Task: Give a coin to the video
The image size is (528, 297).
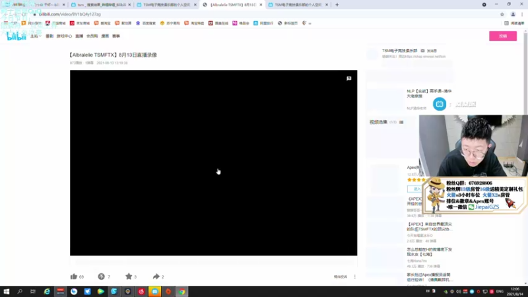Action: coord(102,277)
